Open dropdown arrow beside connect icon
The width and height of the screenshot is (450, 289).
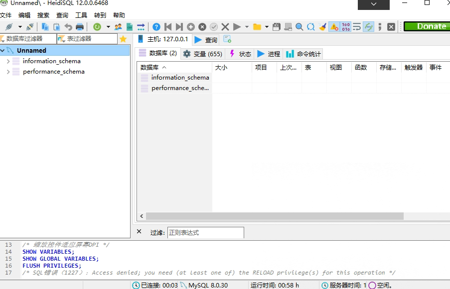pyautogui.click(x=20, y=27)
